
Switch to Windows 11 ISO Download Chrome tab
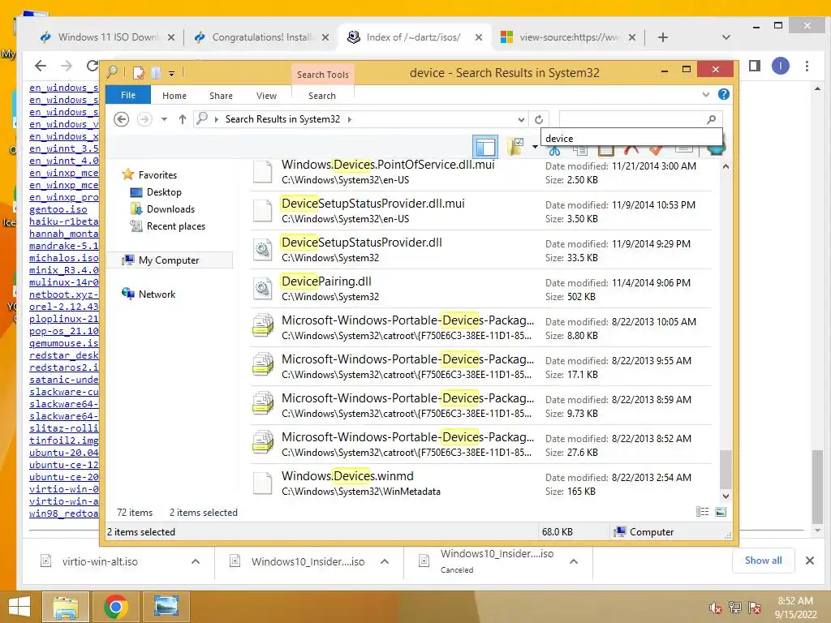point(108,37)
